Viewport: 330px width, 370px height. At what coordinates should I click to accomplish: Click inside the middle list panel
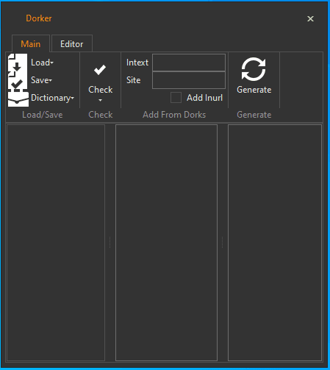click(166, 243)
